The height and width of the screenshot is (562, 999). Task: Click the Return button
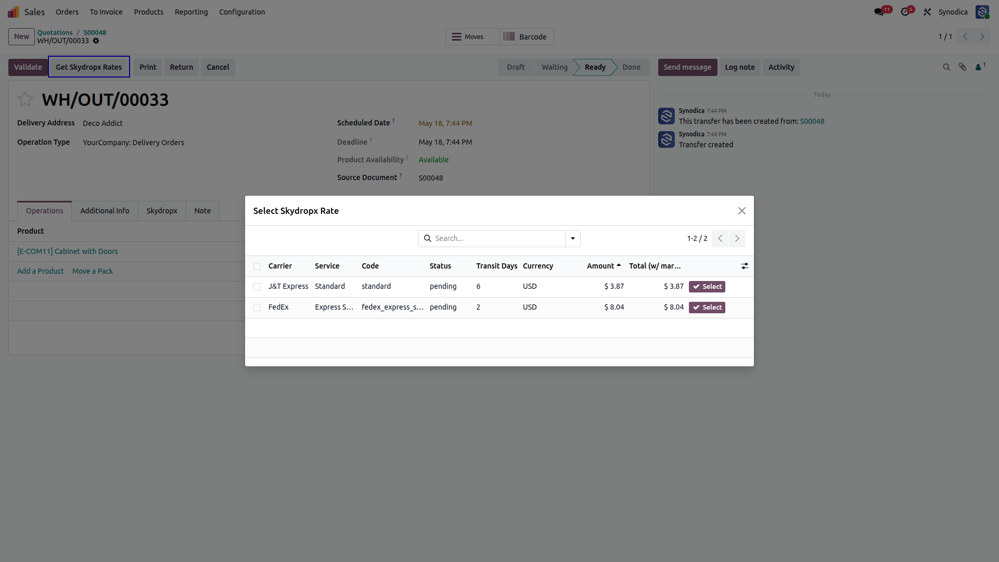coord(181,67)
